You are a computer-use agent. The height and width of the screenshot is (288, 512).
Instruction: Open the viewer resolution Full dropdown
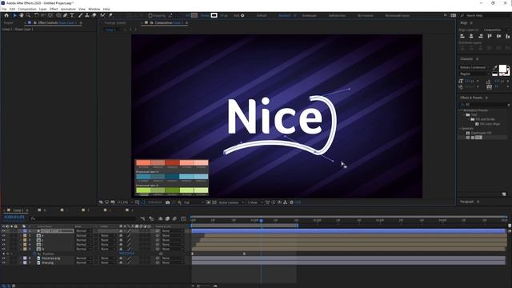tap(194, 202)
